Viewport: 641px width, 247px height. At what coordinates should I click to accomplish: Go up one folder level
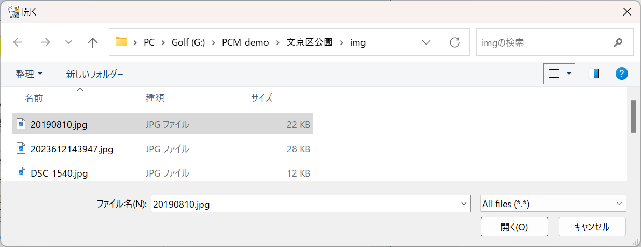pos(93,42)
